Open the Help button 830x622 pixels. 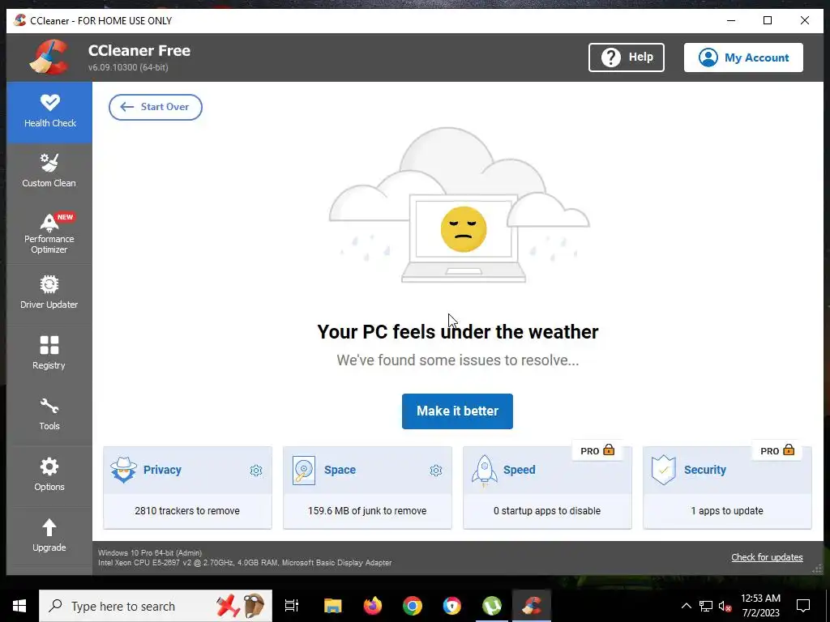pyautogui.click(x=627, y=58)
